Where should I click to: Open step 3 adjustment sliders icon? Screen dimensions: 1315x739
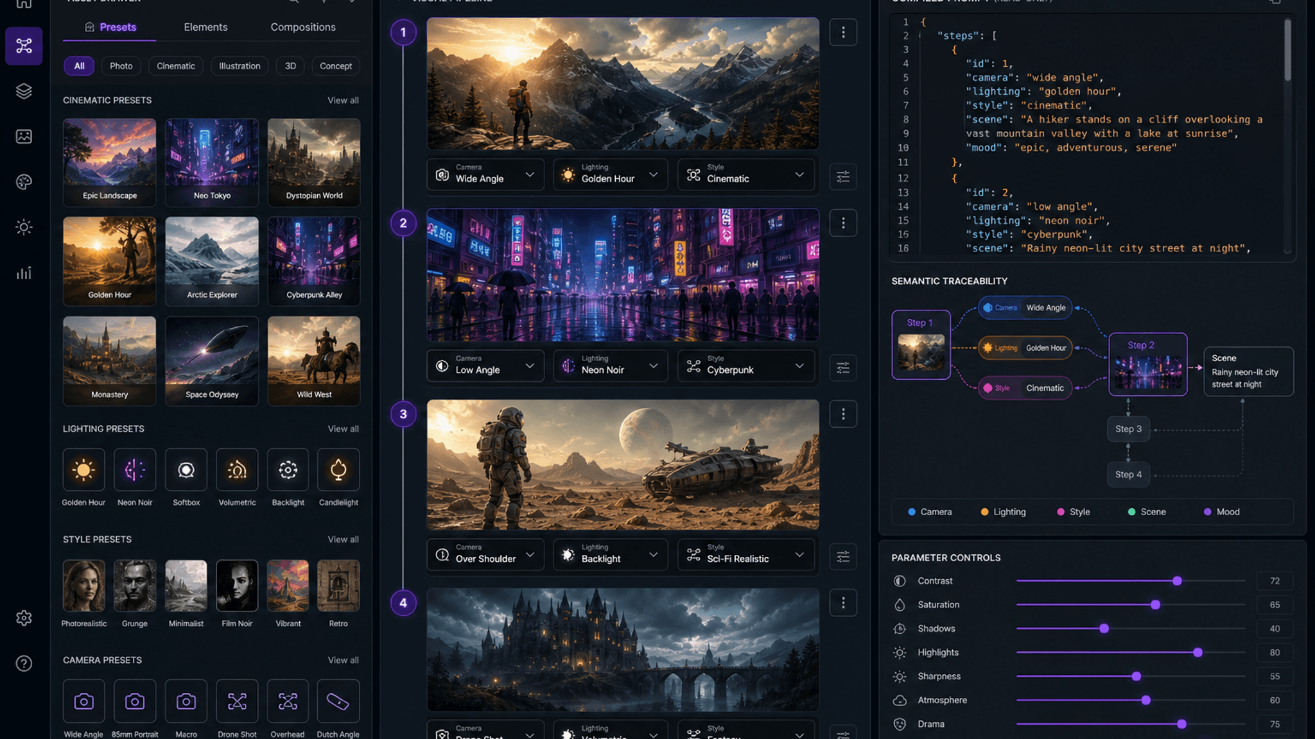click(x=843, y=556)
